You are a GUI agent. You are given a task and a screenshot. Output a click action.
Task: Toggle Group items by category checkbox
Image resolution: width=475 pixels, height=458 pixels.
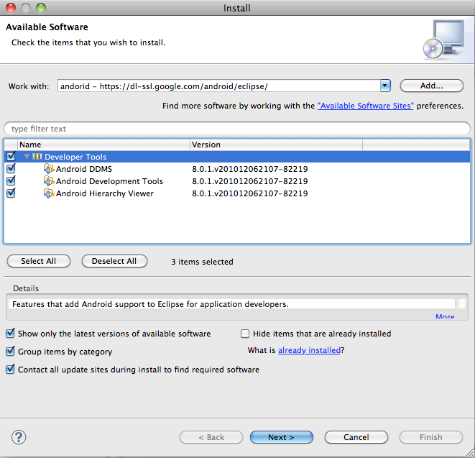tap(10, 351)
